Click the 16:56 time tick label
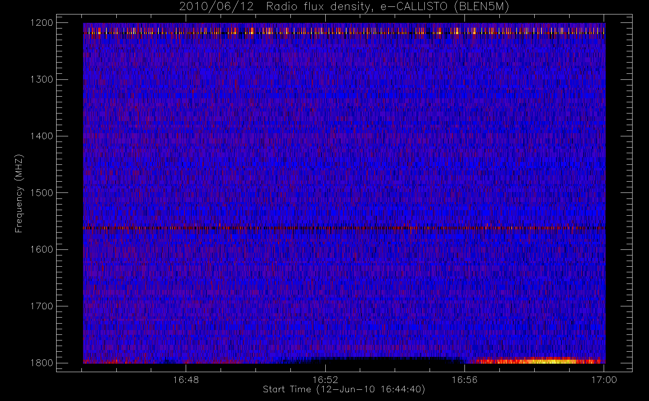 464,380
